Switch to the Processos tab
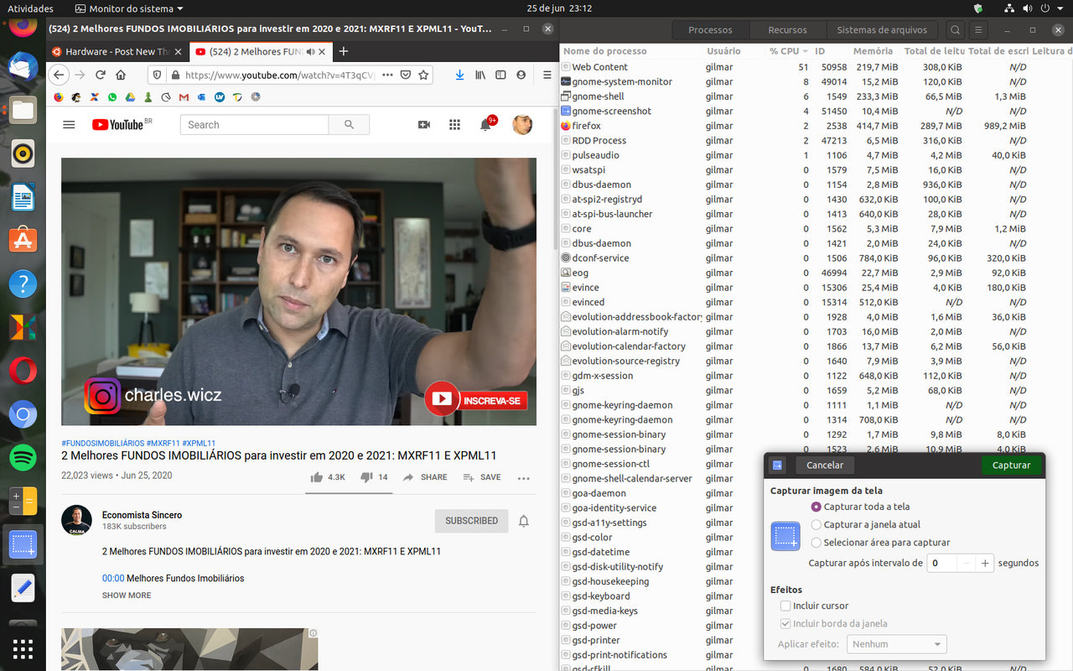The image size is (1073, 671). 710,29
